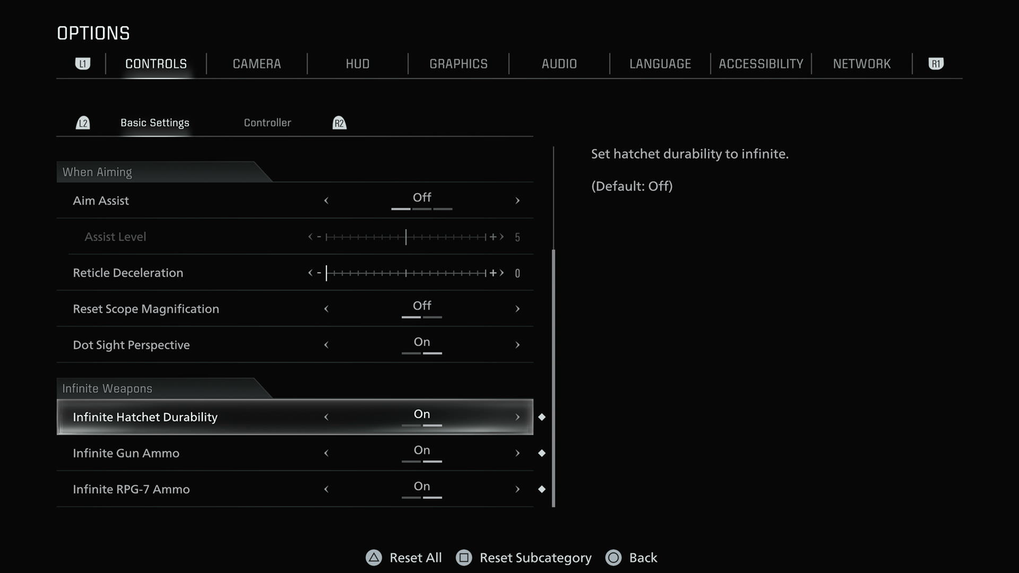The height and width of the screenshot is (573, 1019).
Task: Click the R1 shoulder button icon
Action: [x=936, y=63]
